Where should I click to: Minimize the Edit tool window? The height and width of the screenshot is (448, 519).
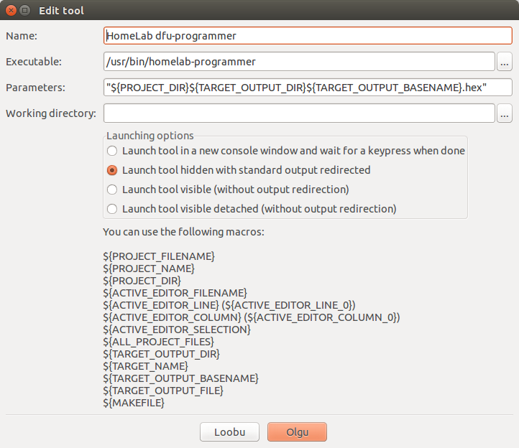[x=24, y=11]
